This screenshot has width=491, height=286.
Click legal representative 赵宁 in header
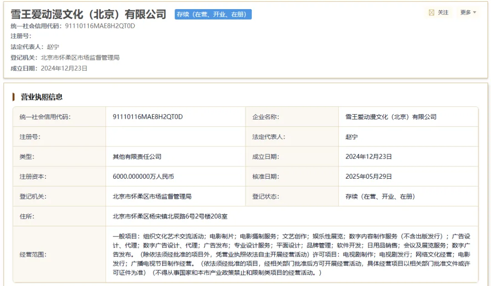(53, 47)
